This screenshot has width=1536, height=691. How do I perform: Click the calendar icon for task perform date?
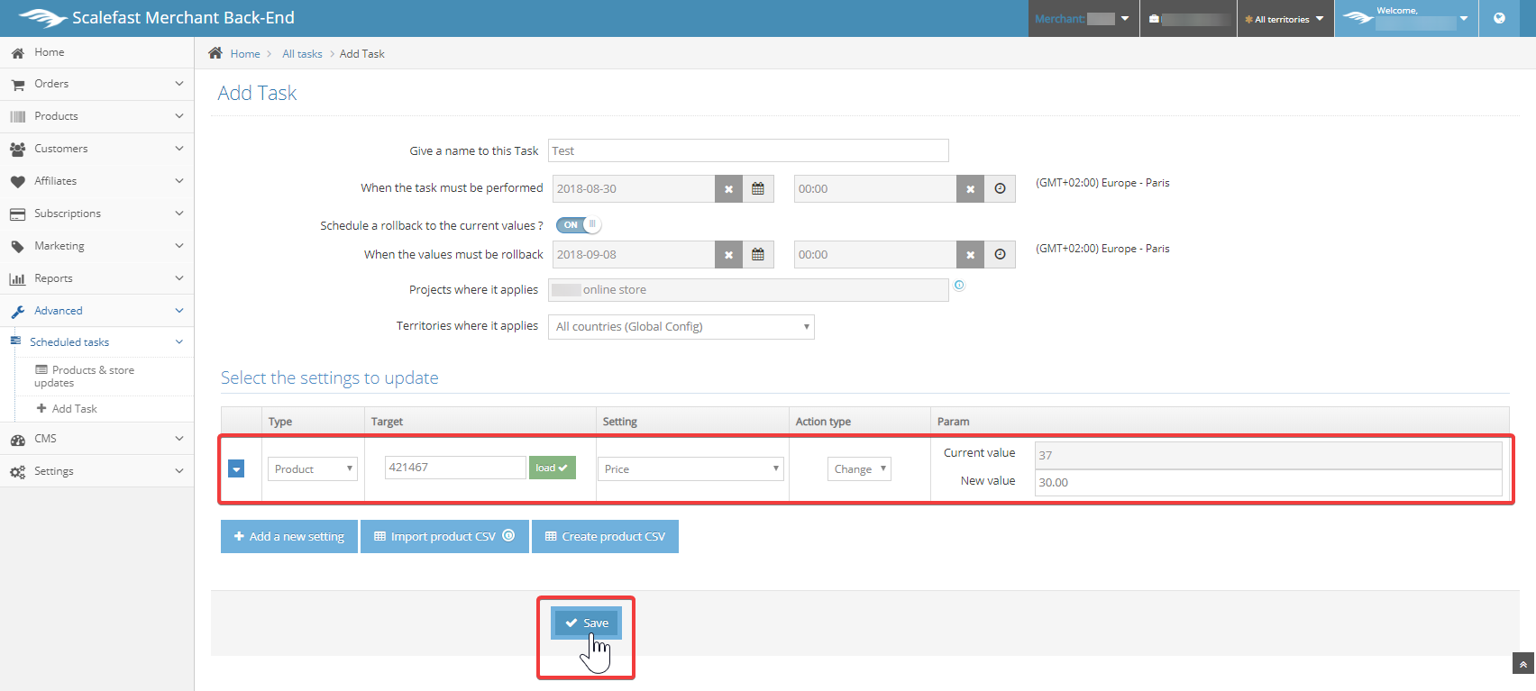(757, 189)
